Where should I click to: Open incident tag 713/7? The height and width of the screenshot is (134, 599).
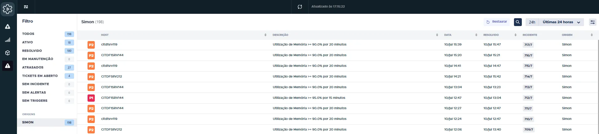[528, 87]
